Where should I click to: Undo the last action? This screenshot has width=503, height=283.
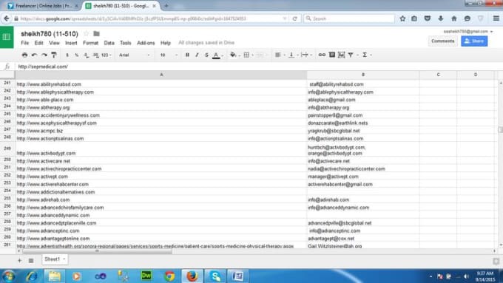pyautogui.click(x=34, y=55)
